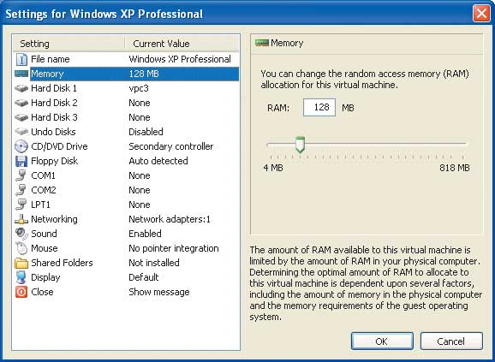
Task: Click the RAM value text box
Action: point(319,108)
